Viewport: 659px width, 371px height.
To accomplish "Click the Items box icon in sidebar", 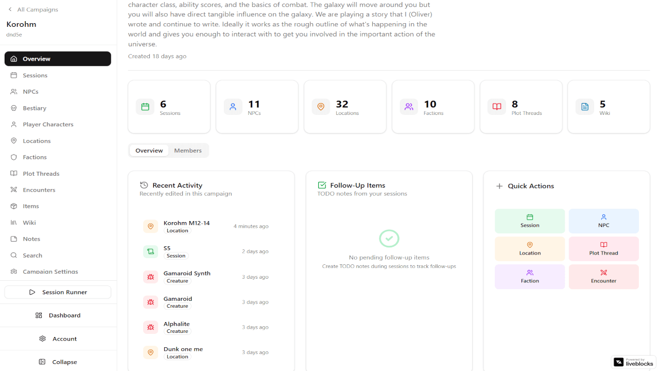I will pyautogui.click(x=14, y=206).
